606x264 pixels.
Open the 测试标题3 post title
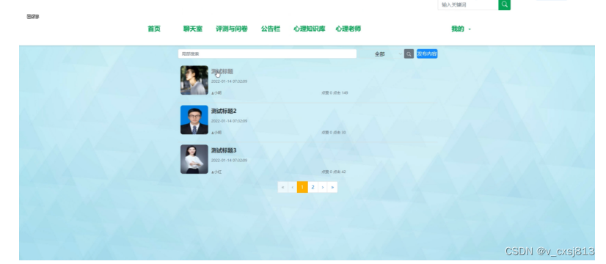[224, 150]
